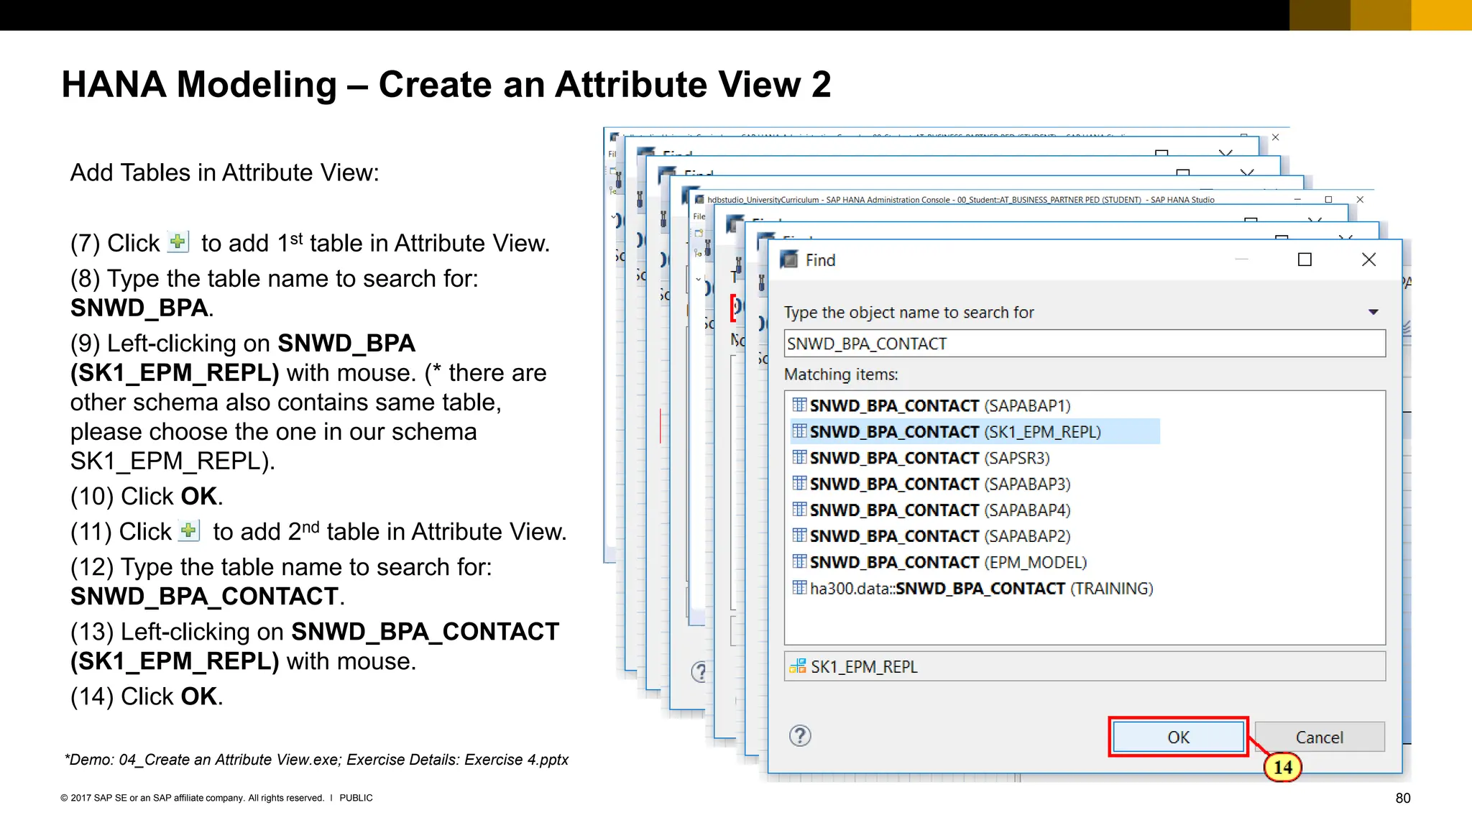Image resolution: width=1472 pixels, height=828 pixels.
Task: Click OK in the Find dialog
Action: pos(1178,737)
